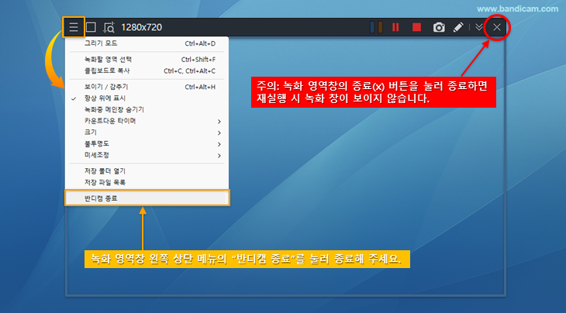Expand the 미세조정 submenu
This screenshot has width=566, height=313.
click(147, 155)
